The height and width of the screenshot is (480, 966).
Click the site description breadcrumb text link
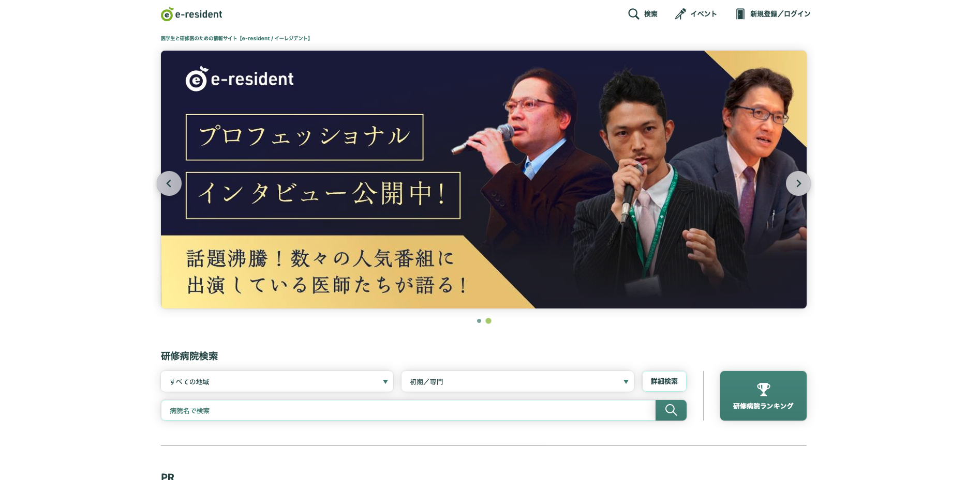pyautogui.click(x=235, y=38)
